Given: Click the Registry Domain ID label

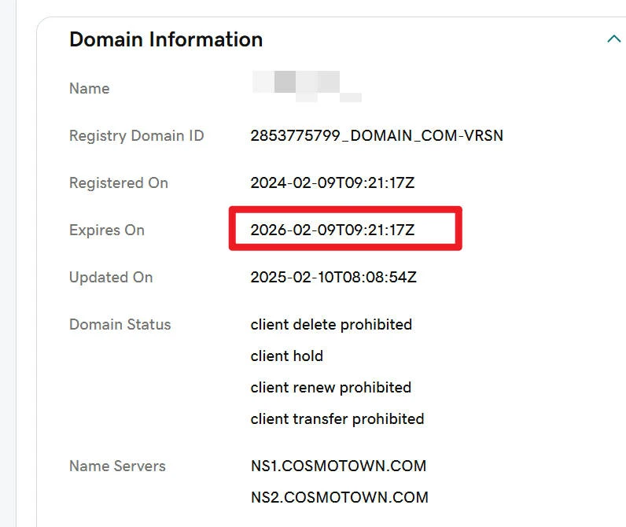Looking at the screenshot, I should pos(136,136).
